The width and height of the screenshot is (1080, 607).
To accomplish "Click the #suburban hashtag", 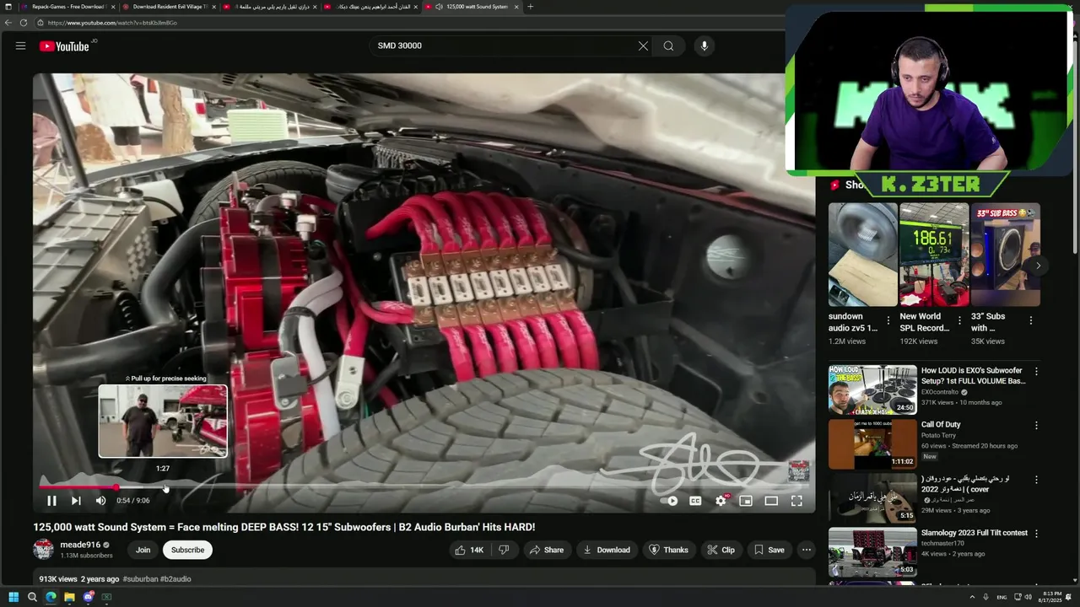I will [140, 579].
